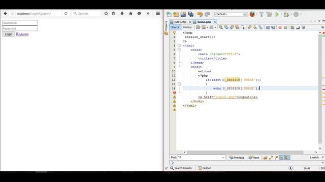
Task: Click the Debug Project icon
Action: click(x=286, y=14)
